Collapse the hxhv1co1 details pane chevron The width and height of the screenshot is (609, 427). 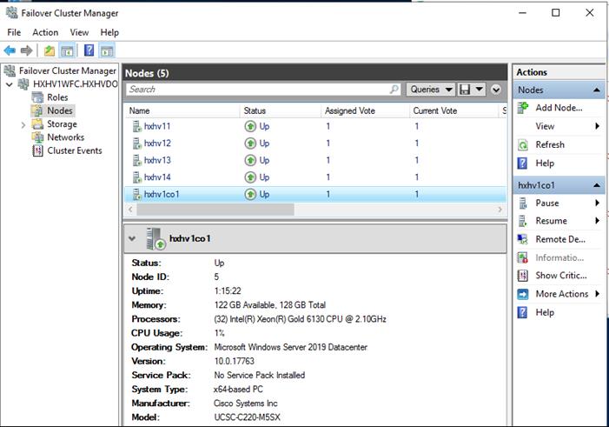[x=132, y=238]
